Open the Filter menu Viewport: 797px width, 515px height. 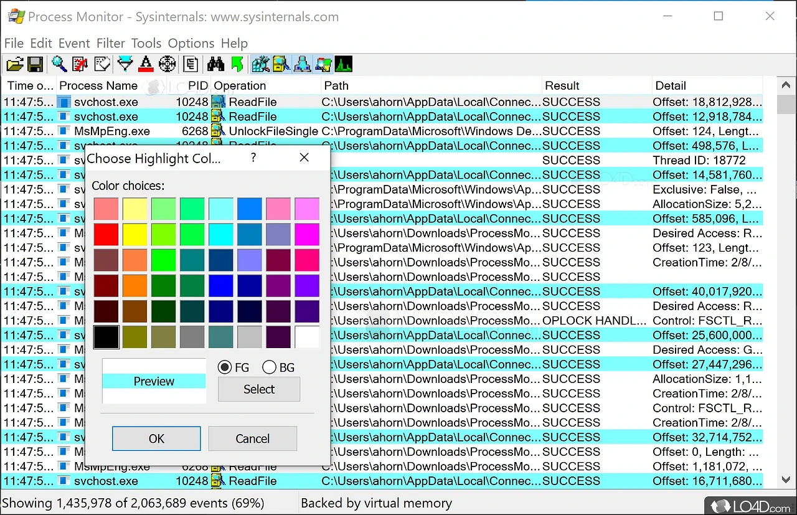[x=110, y=43]
